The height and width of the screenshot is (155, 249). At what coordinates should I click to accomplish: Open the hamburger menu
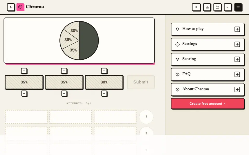point(238,7)
